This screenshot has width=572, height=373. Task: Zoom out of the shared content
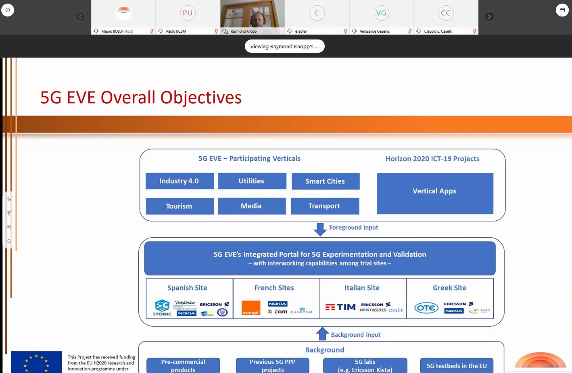[x=9, y=241]
